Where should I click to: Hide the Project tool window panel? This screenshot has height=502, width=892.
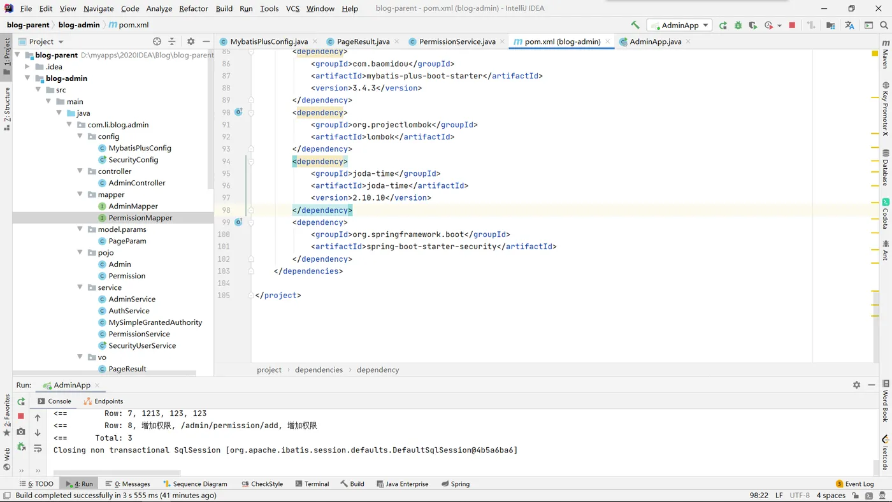(206, 41)
